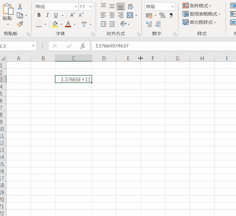Click cell showing 1.37665E+11
This screenshot has width=236, height=216.
(x=73, y=79)
